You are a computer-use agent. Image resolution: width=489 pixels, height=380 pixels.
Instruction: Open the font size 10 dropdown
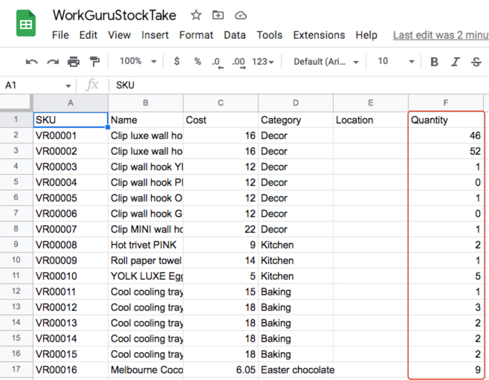coord(396,61)
